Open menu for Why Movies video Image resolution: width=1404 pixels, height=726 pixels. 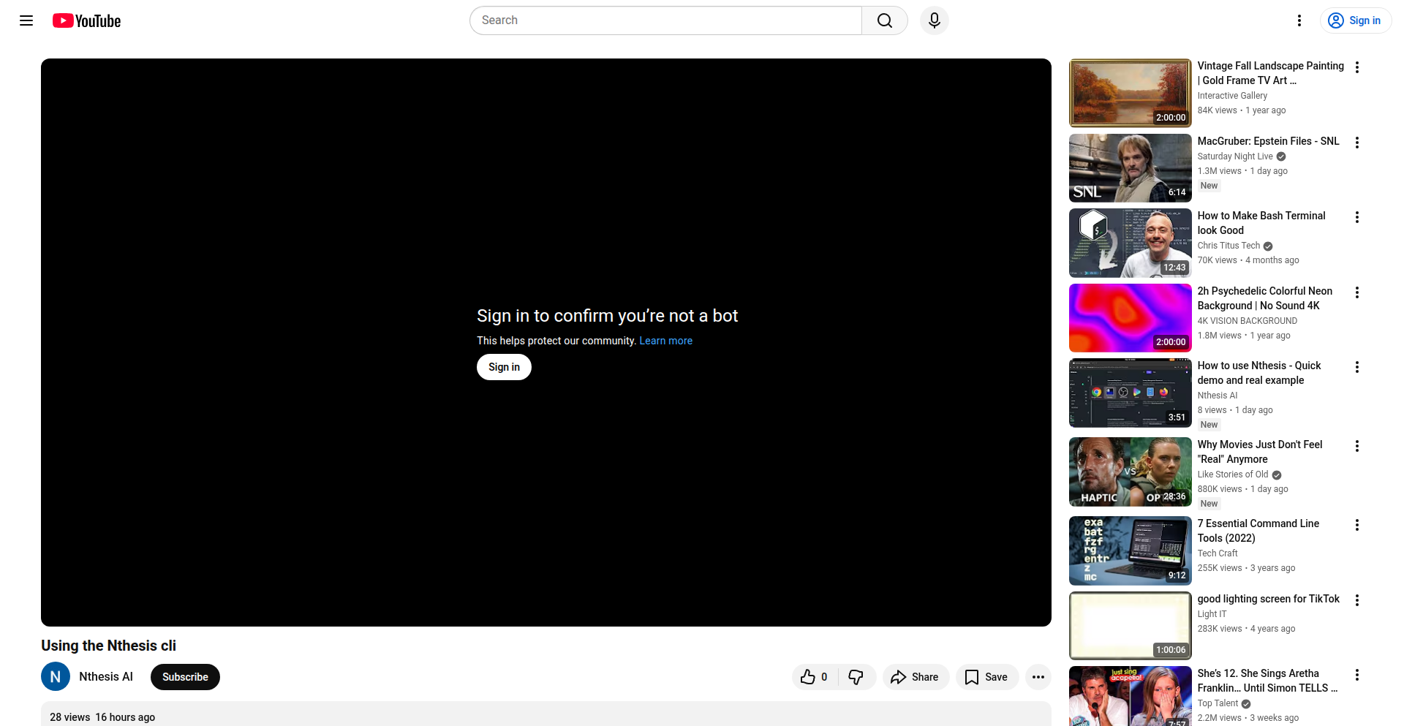[1357, 446]
